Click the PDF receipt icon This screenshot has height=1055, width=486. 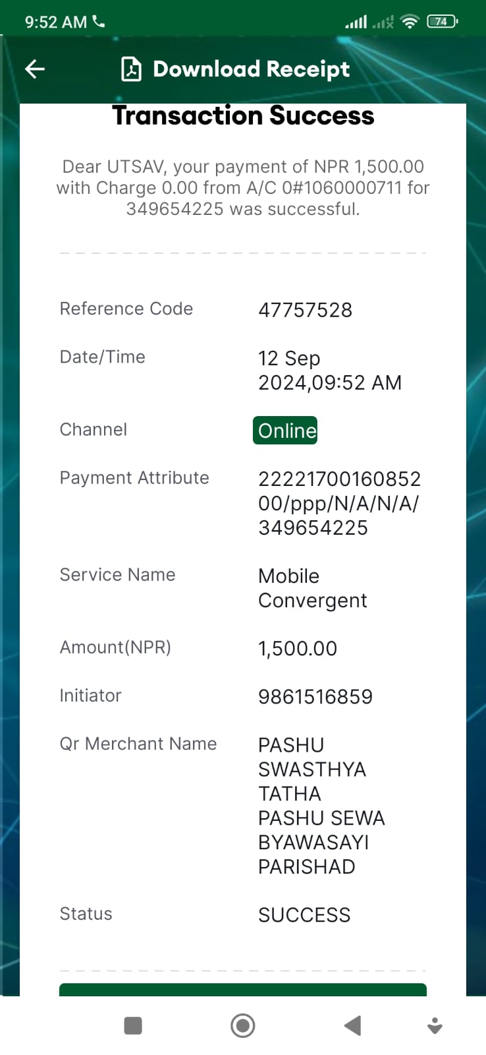click(132, 69)
